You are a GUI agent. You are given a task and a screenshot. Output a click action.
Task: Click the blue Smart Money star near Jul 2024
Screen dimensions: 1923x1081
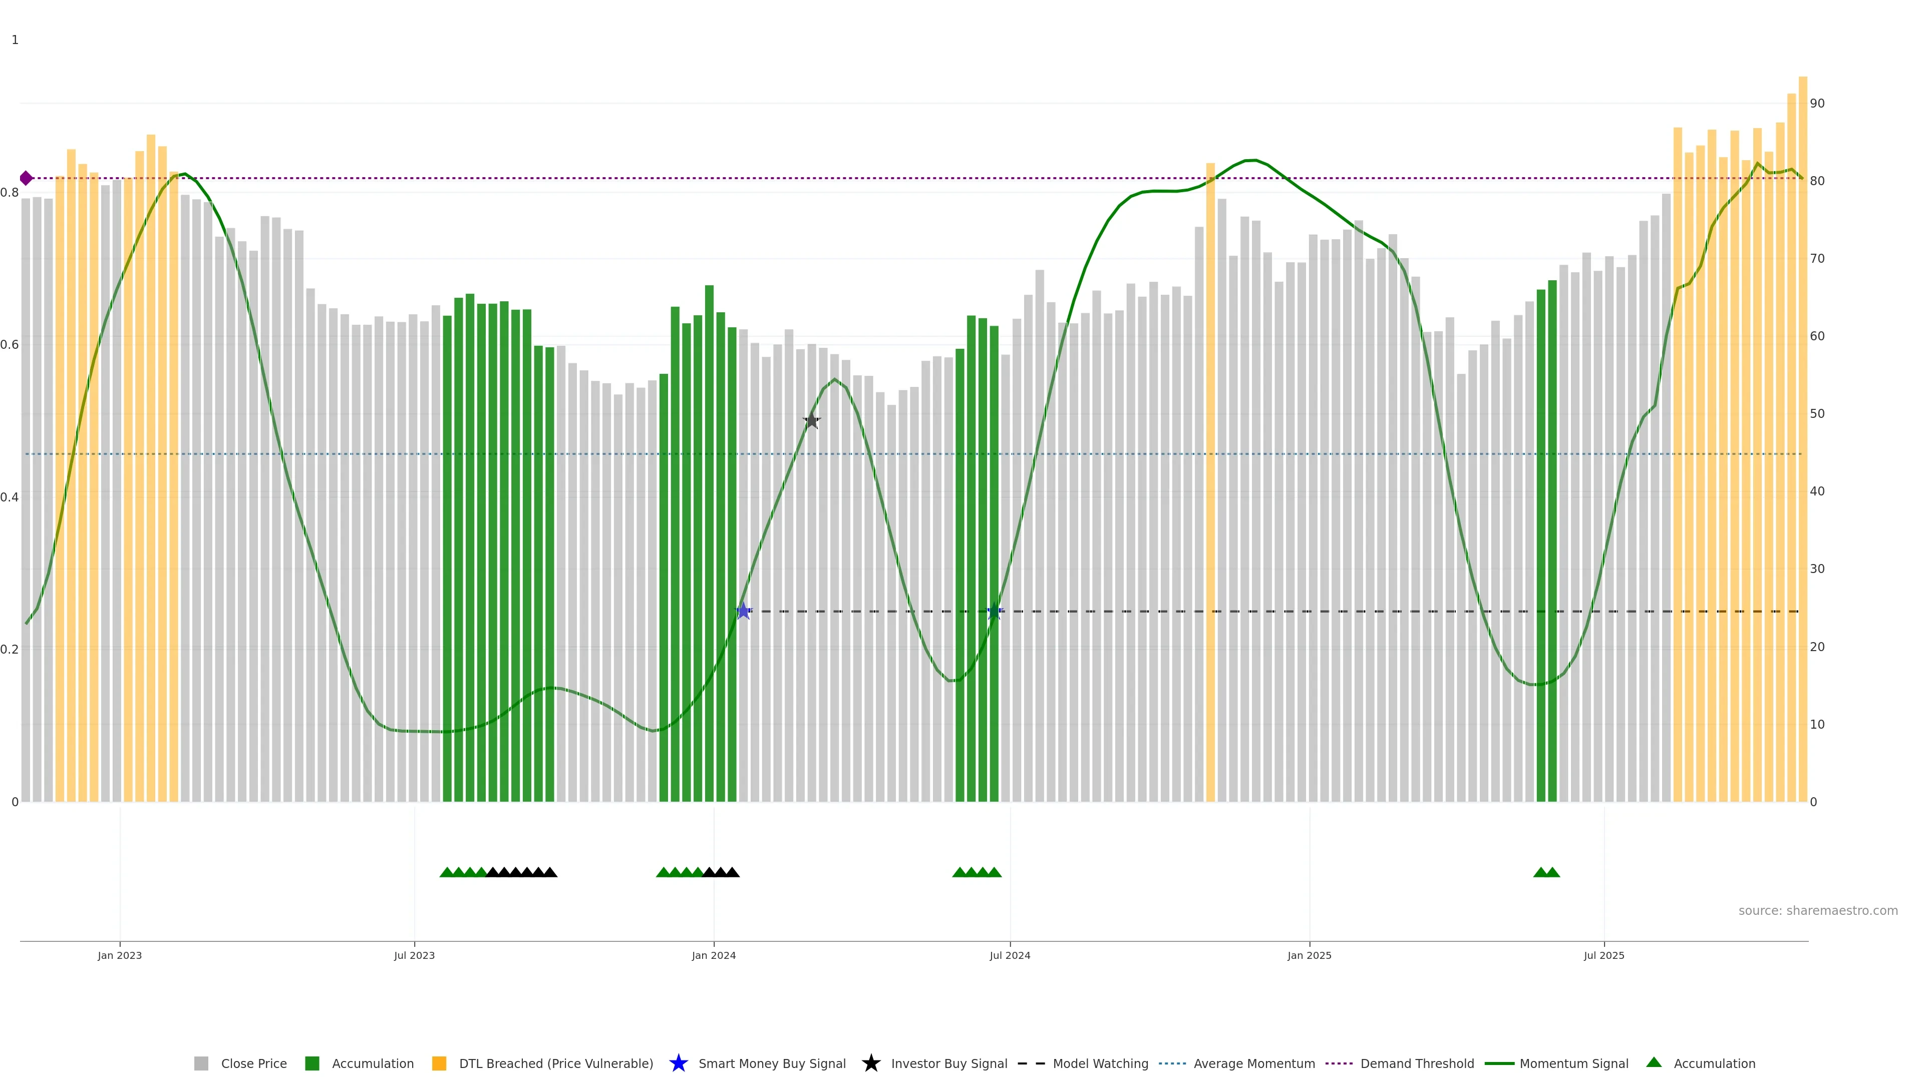coord(994,612)
